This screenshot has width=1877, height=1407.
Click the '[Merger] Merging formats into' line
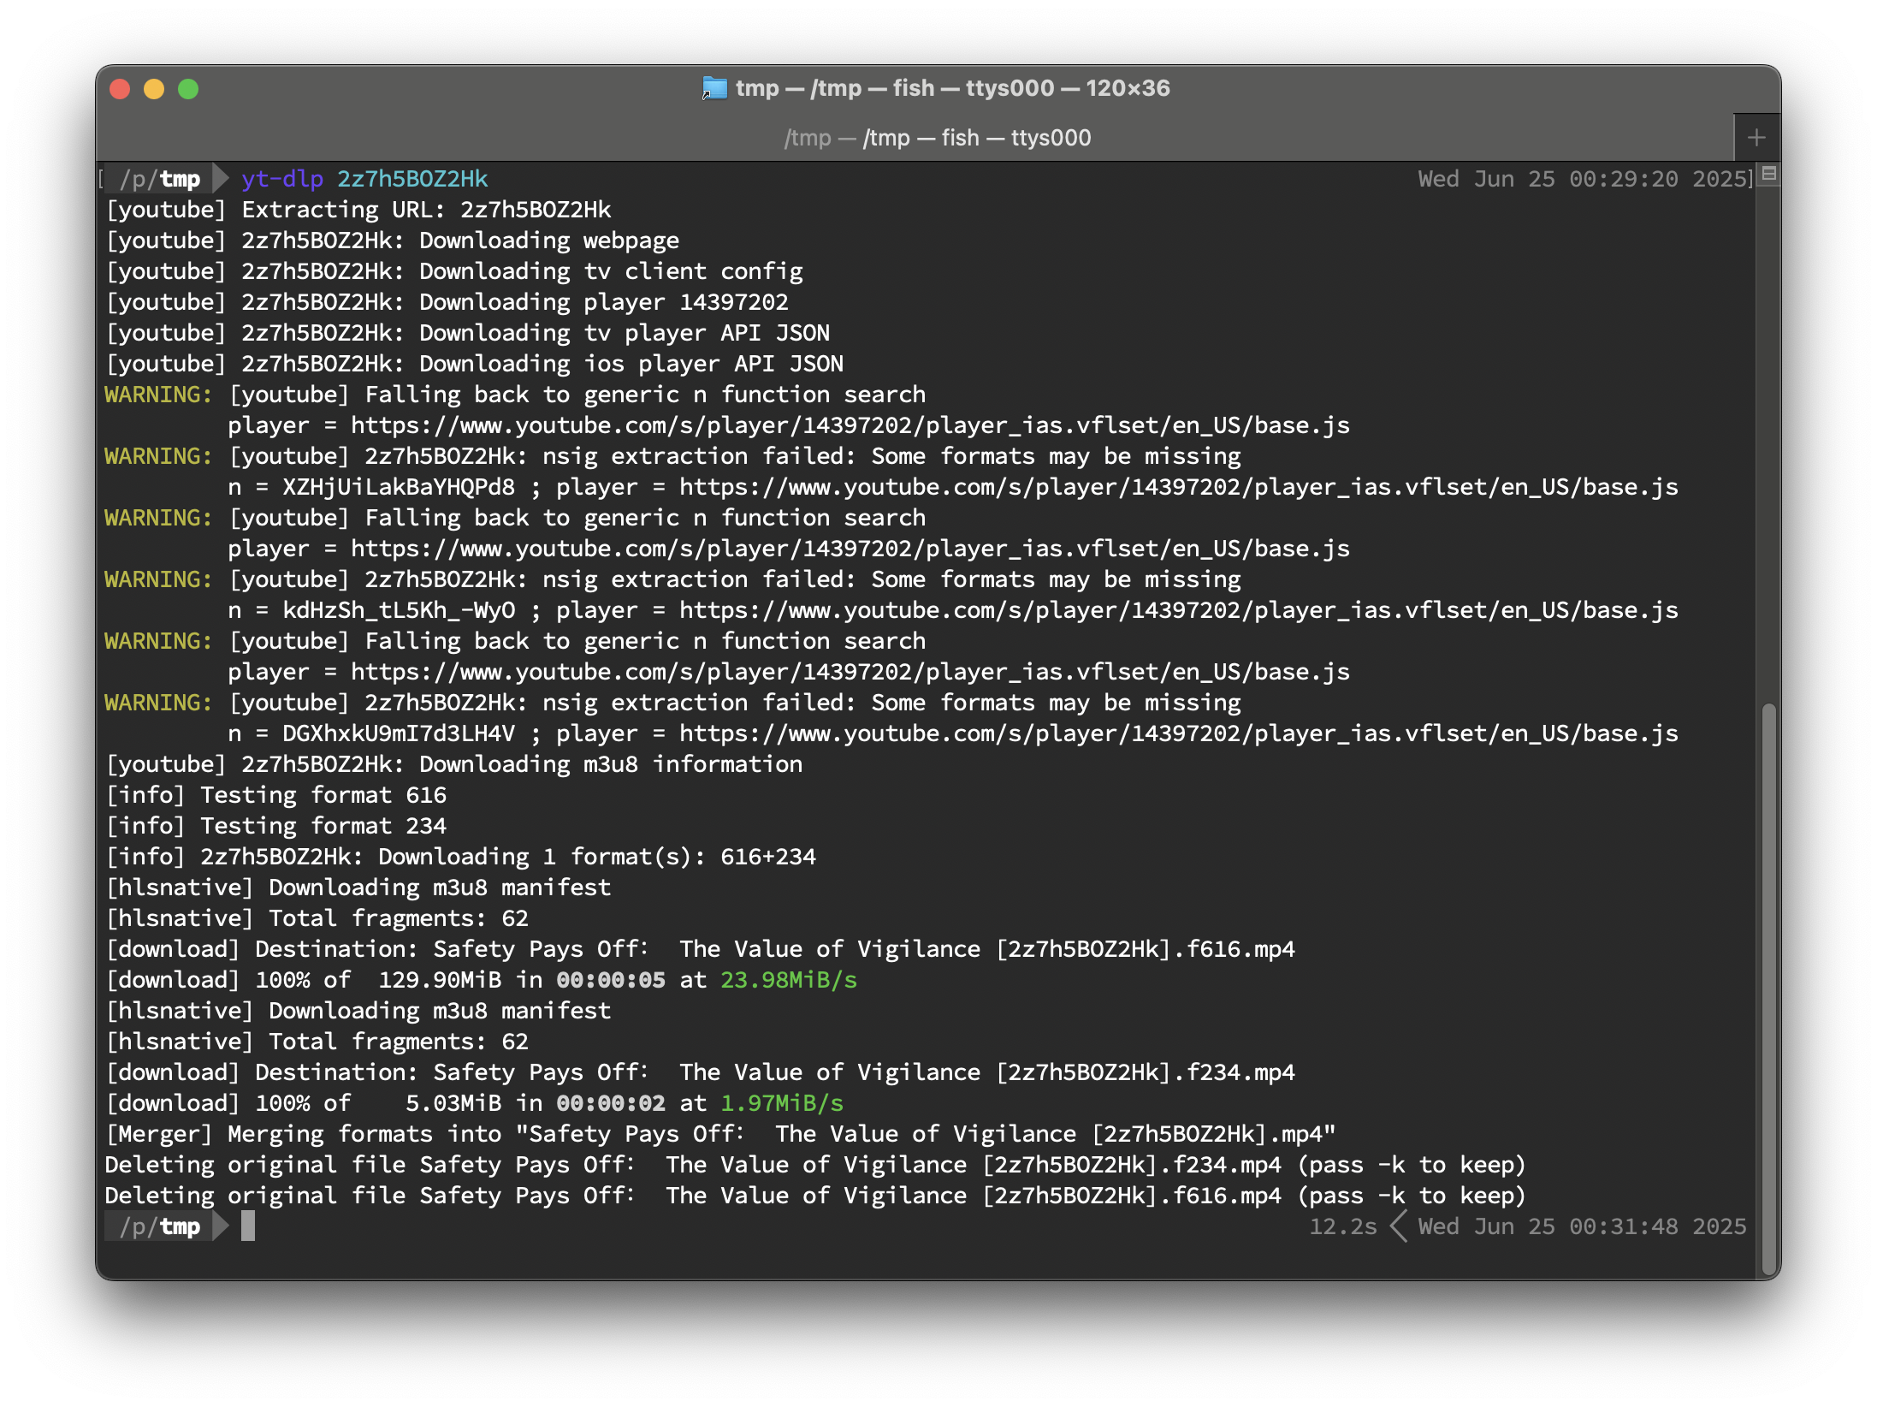tap(721, 1134)
